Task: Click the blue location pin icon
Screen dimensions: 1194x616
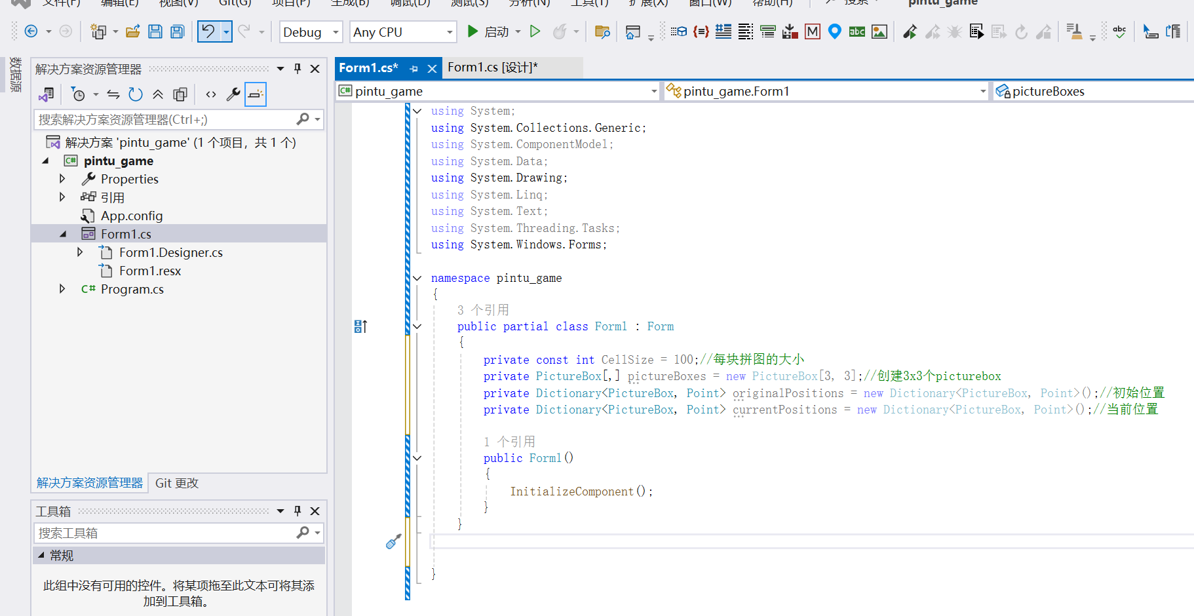Action: [835, 31]
